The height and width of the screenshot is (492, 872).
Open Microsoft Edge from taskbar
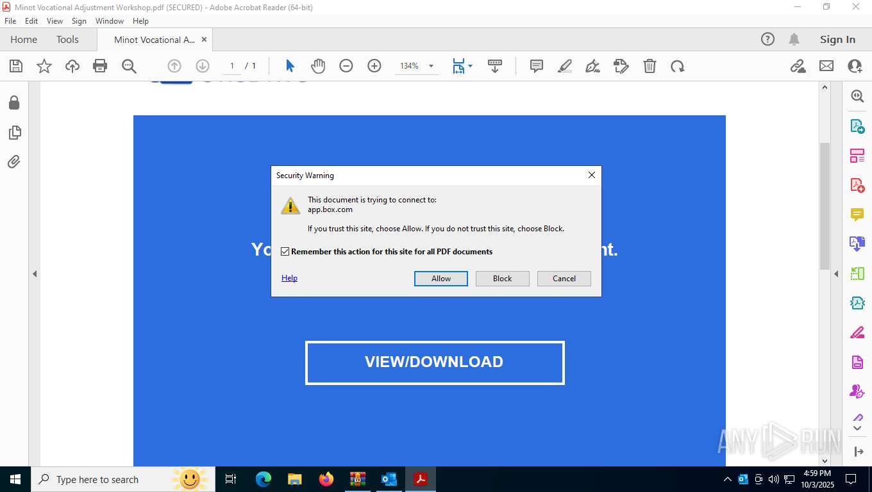[263, 479]
